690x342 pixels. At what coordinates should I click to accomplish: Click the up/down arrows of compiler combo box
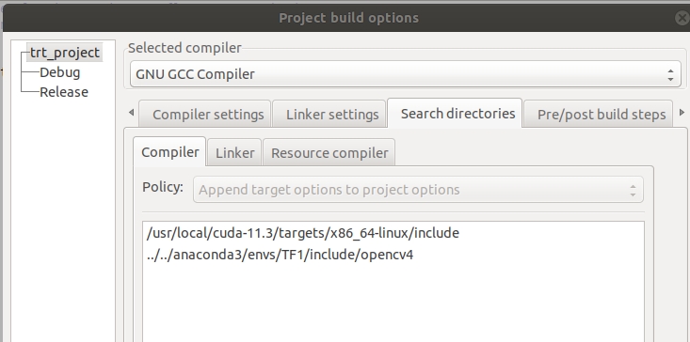[670, 74]
